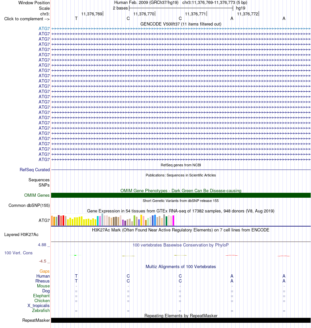The image size is (311, 328).
Task: Click the 100 Vert. Cons label
Action: [x=18, y=253]
